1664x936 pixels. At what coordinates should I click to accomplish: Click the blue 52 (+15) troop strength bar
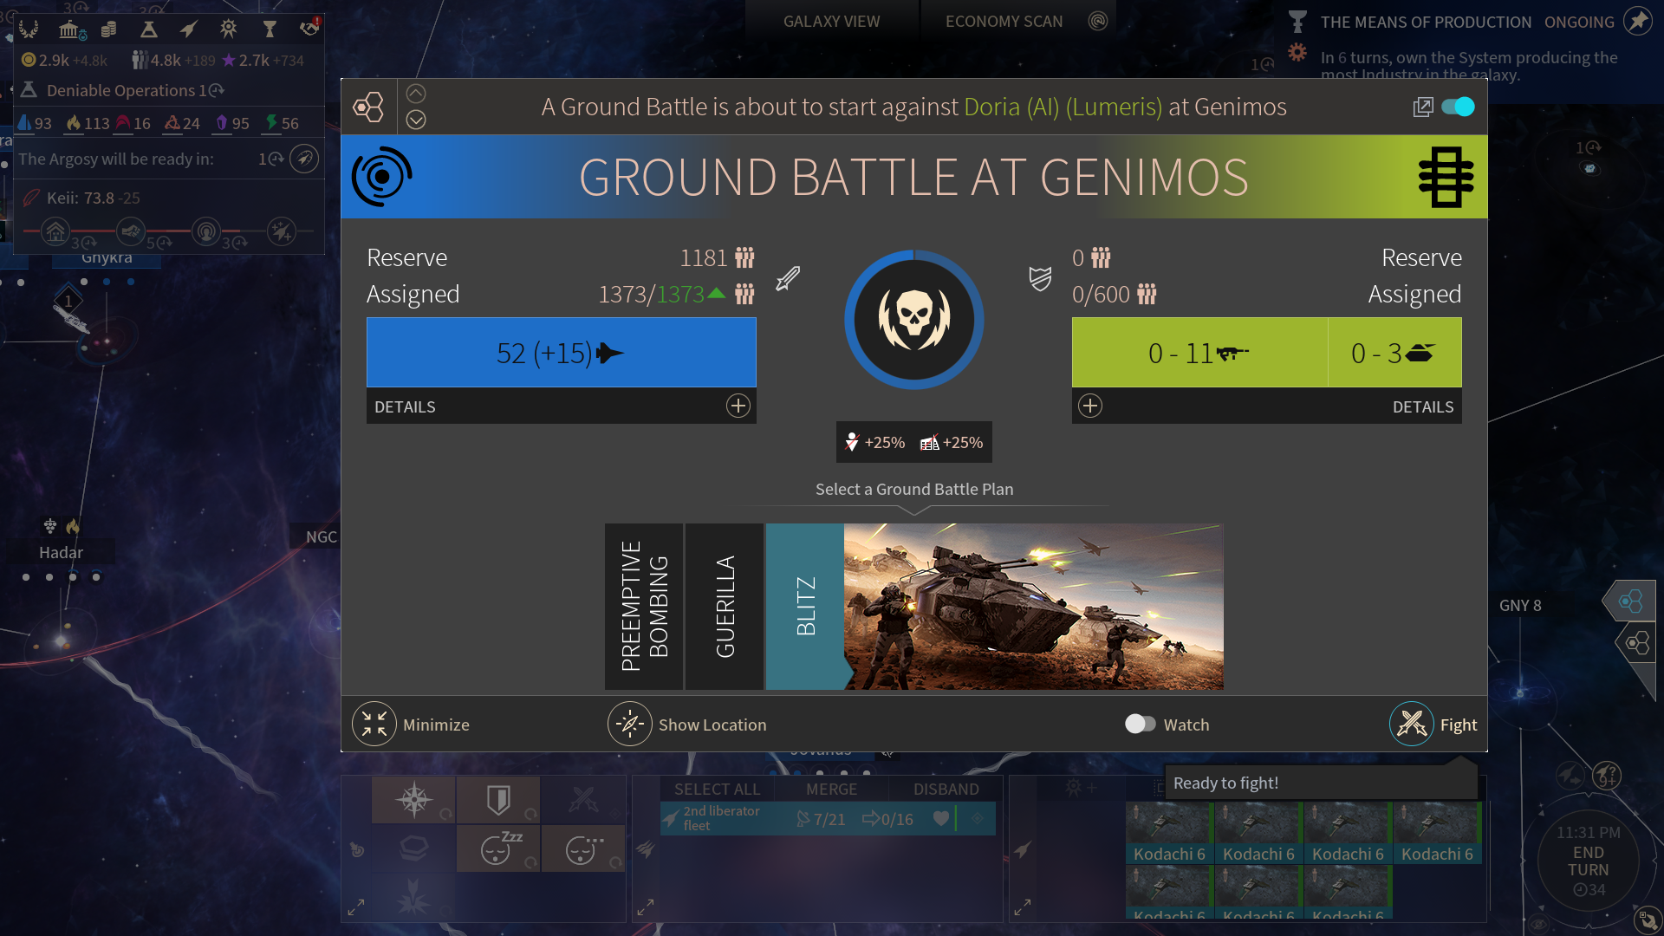pos(561,353)
